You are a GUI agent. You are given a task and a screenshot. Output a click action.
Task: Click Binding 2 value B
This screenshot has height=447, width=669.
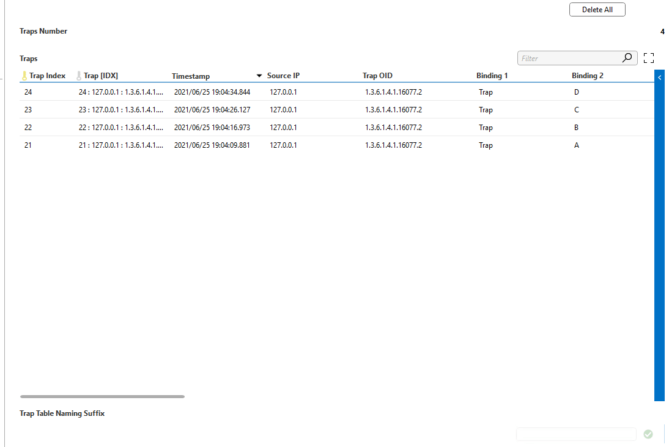point(577,128)
